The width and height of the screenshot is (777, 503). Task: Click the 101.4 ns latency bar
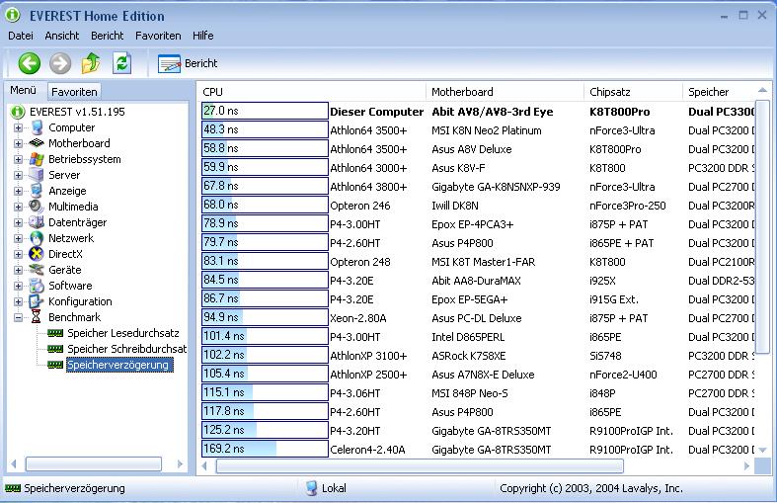[266, 336]
